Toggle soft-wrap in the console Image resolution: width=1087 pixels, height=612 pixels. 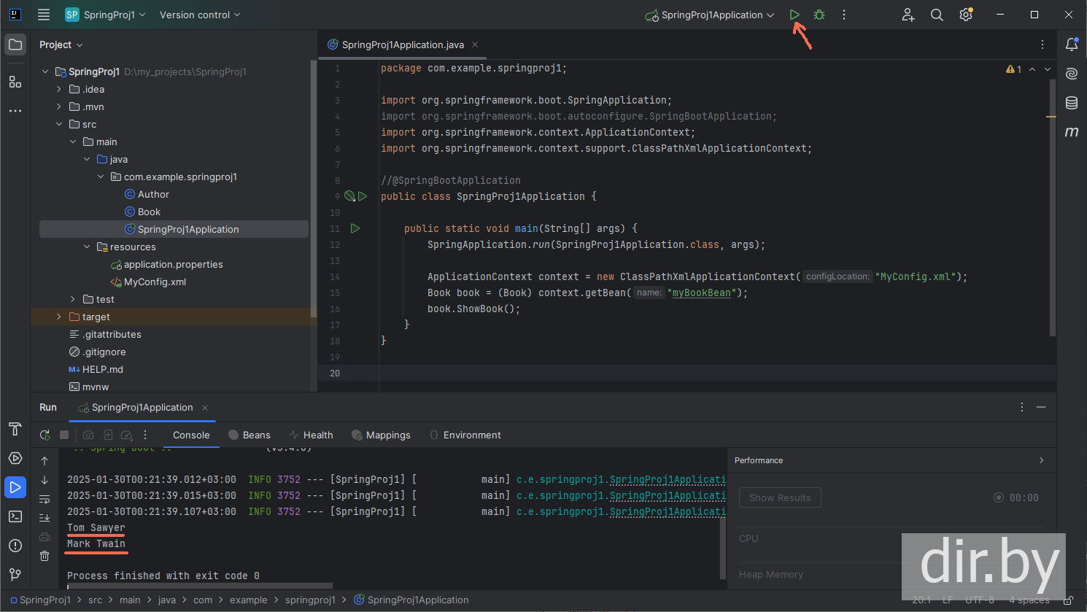point(45,500)
